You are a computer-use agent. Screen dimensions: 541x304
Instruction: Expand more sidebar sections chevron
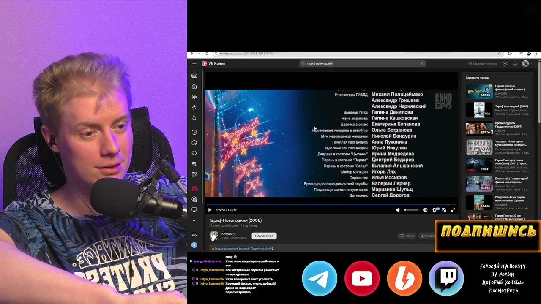[194, 220]
